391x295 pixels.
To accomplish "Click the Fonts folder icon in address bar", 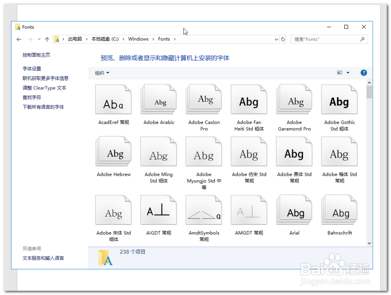I will tap(57, 39).
